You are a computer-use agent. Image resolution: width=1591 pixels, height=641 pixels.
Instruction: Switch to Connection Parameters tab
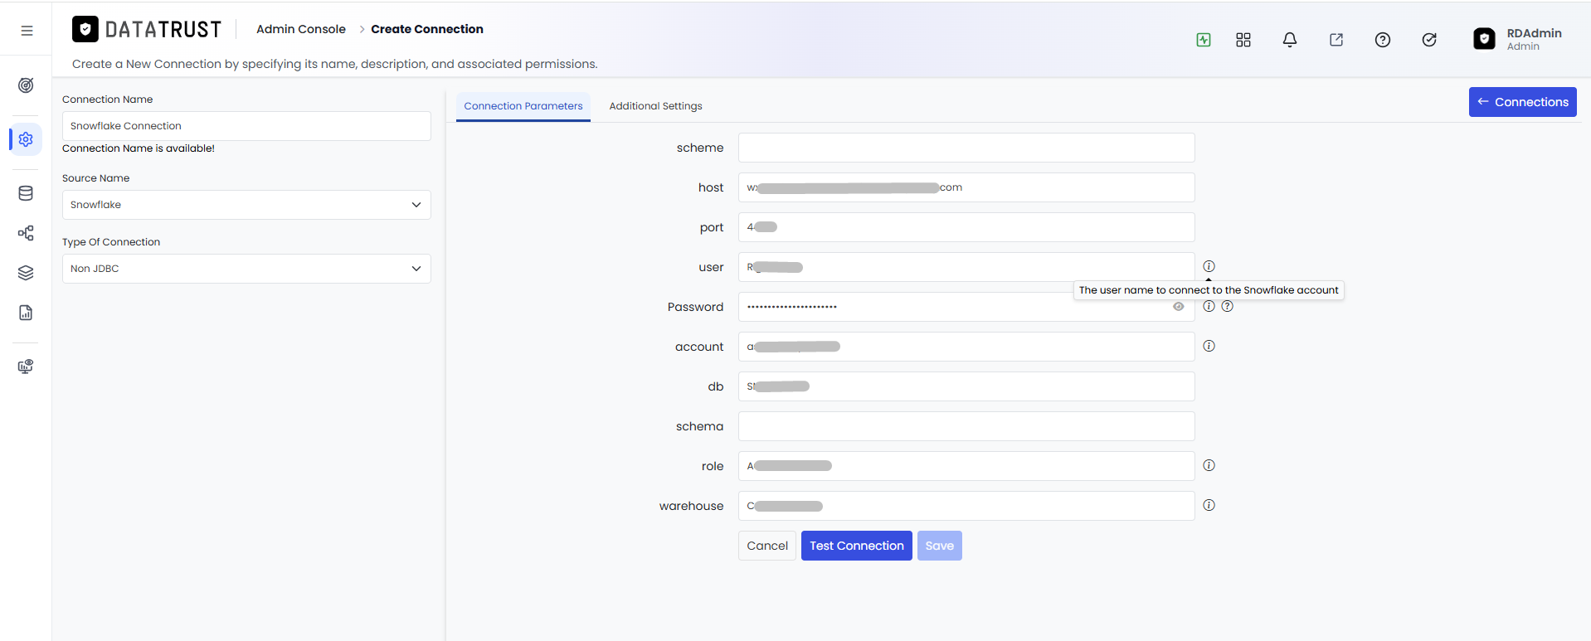tap(523, 106)
